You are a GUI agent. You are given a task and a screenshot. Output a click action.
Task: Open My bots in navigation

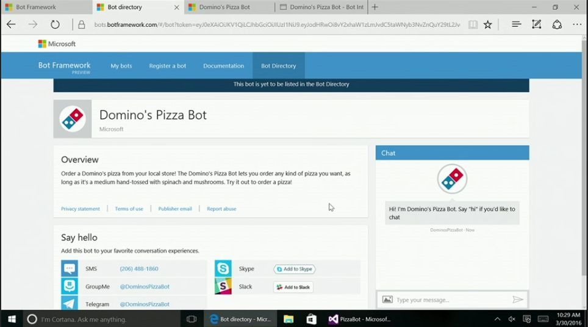click(121, 66)
